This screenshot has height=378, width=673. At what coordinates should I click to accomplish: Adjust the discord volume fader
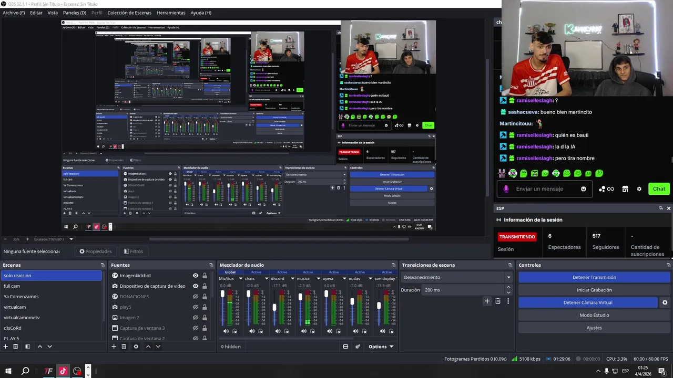tap(274, 307)
